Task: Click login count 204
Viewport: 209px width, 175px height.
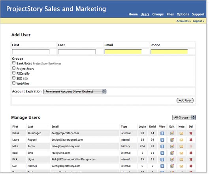Action: tap(142, 146)
